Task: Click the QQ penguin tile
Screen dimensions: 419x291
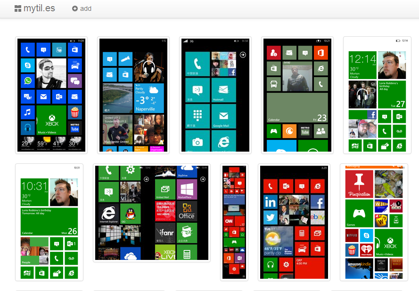Action: pyautogui.click(x=131, y=214)
